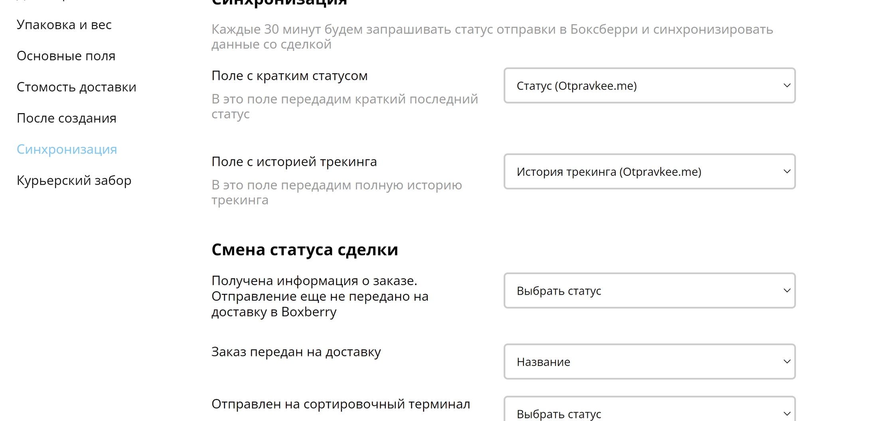Image resolution: width=881 pixels, height=421 pixels.
Task: Select the Синхронизация sidebar item
Action: (x=67, y=149)
